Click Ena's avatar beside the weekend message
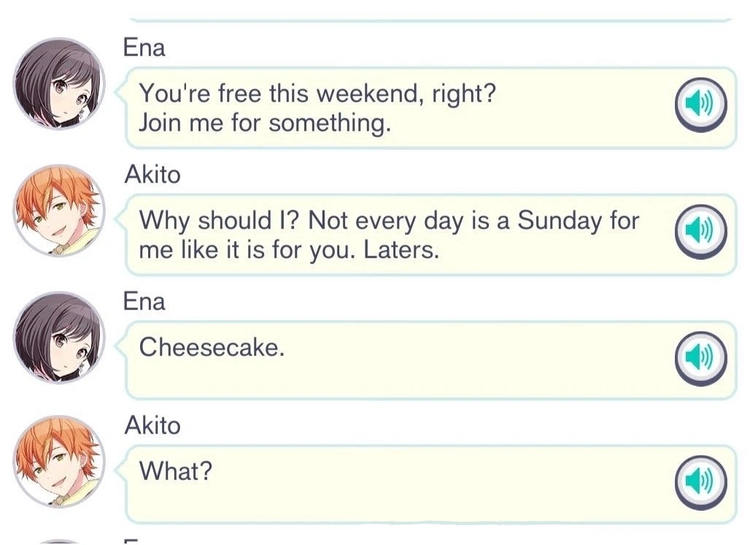The image size is (750, 545). (x=59, y=85)
